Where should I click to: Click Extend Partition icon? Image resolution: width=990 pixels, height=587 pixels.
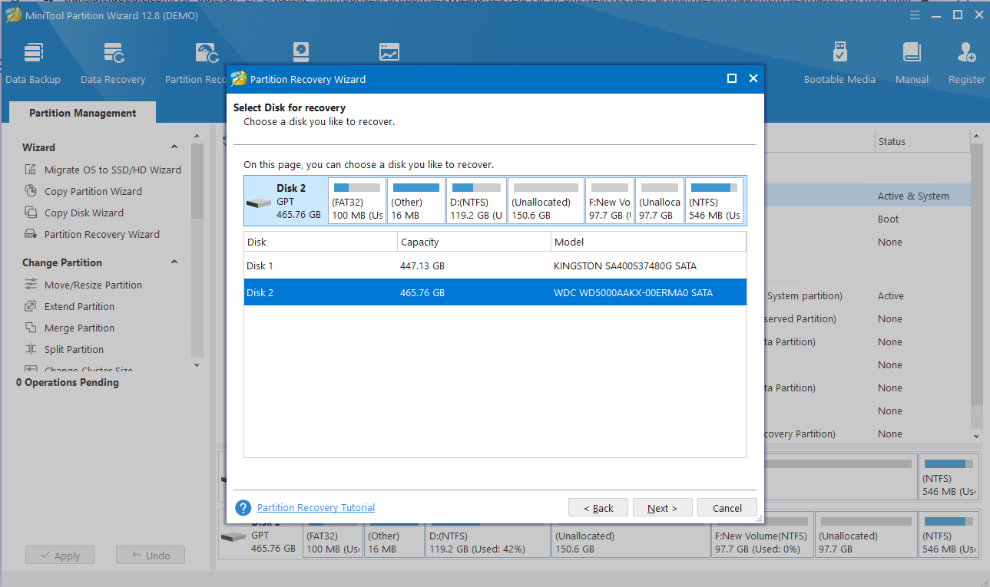tap(31, 306)
